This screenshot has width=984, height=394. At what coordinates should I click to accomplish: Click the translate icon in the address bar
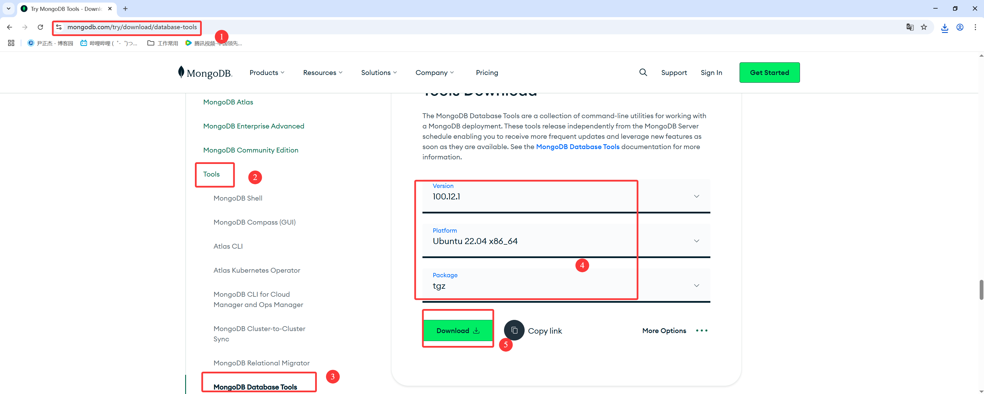[910, 27]
